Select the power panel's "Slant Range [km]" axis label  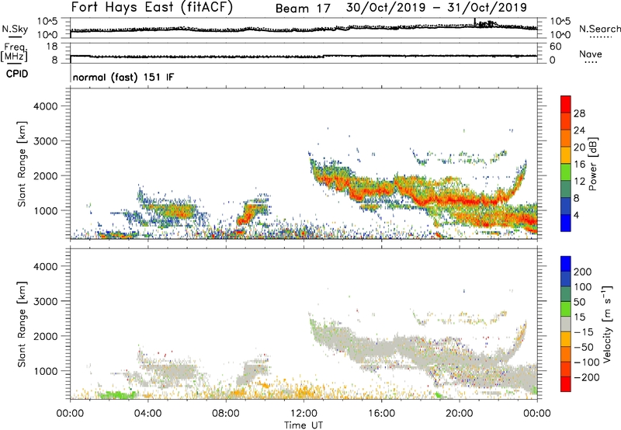(22, 164)
